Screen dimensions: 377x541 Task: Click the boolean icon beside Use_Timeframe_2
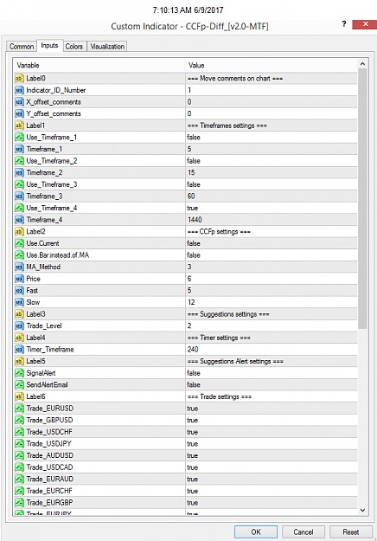19,161
